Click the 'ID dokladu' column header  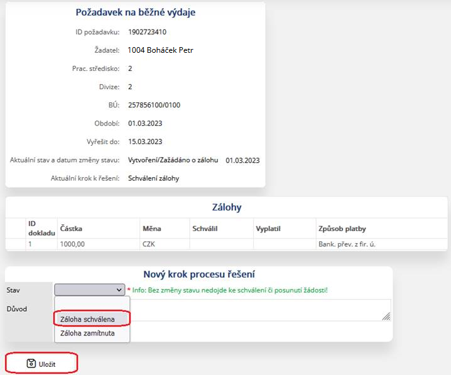(41, 229)
